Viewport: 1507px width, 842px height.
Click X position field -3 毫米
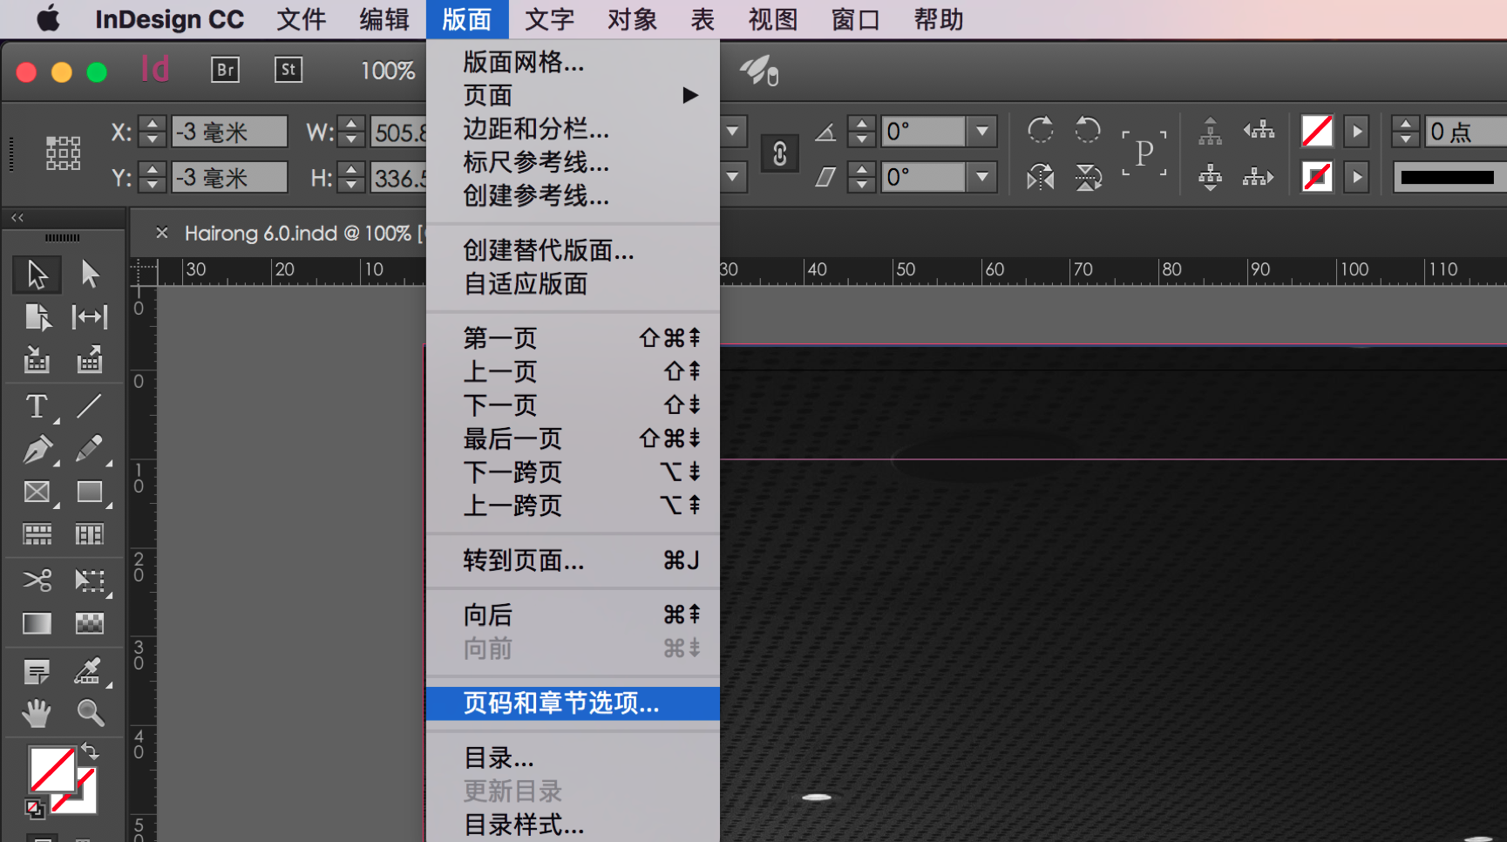click(229, 132)
